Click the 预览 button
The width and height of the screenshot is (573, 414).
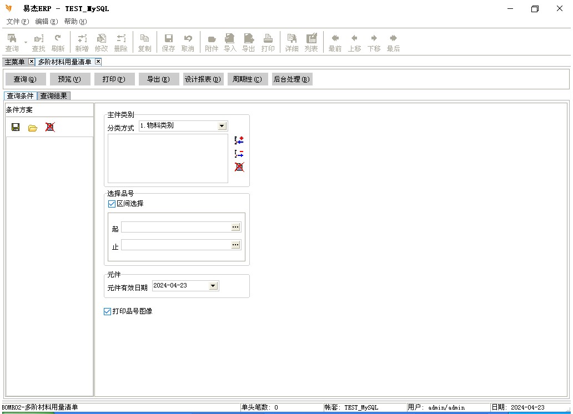click(x=69, y=79)
